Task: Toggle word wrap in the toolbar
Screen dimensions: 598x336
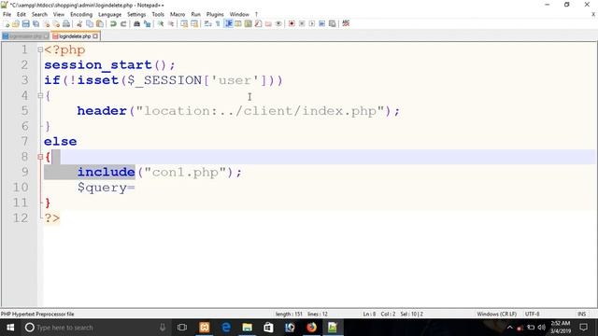Action: [207, 23]
